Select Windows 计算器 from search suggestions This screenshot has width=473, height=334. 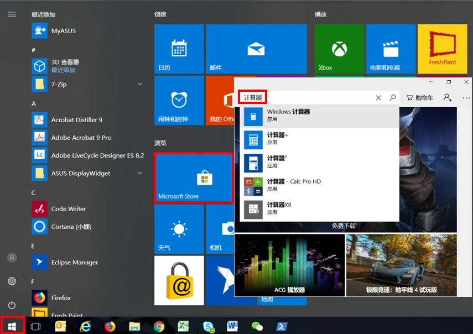tap(320, 116)
